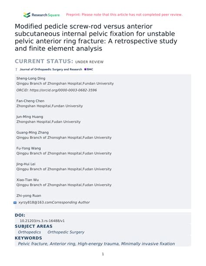Click the UNDER REVIEW status label

[x=90, y=62]
